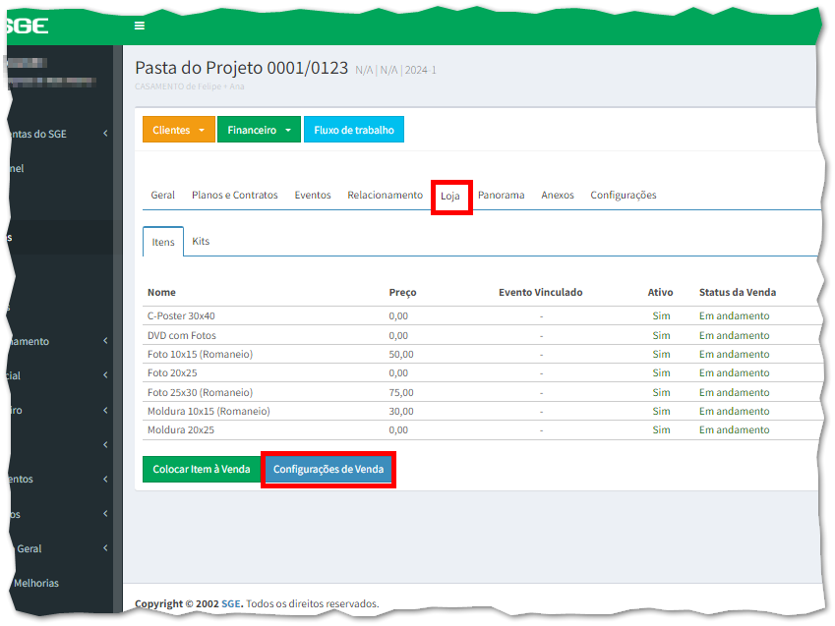The image size is (835, 626).
Task: Click the Nome column header
Action: [x=161, y=292]
